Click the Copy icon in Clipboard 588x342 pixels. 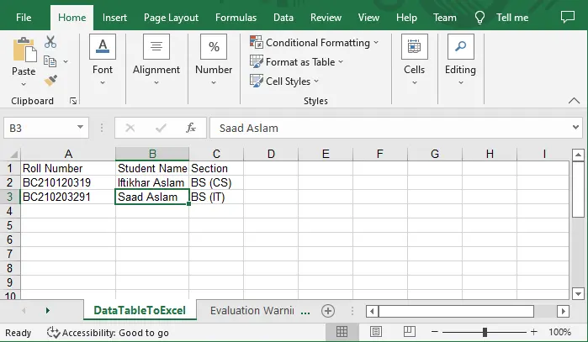pos(50,61)
